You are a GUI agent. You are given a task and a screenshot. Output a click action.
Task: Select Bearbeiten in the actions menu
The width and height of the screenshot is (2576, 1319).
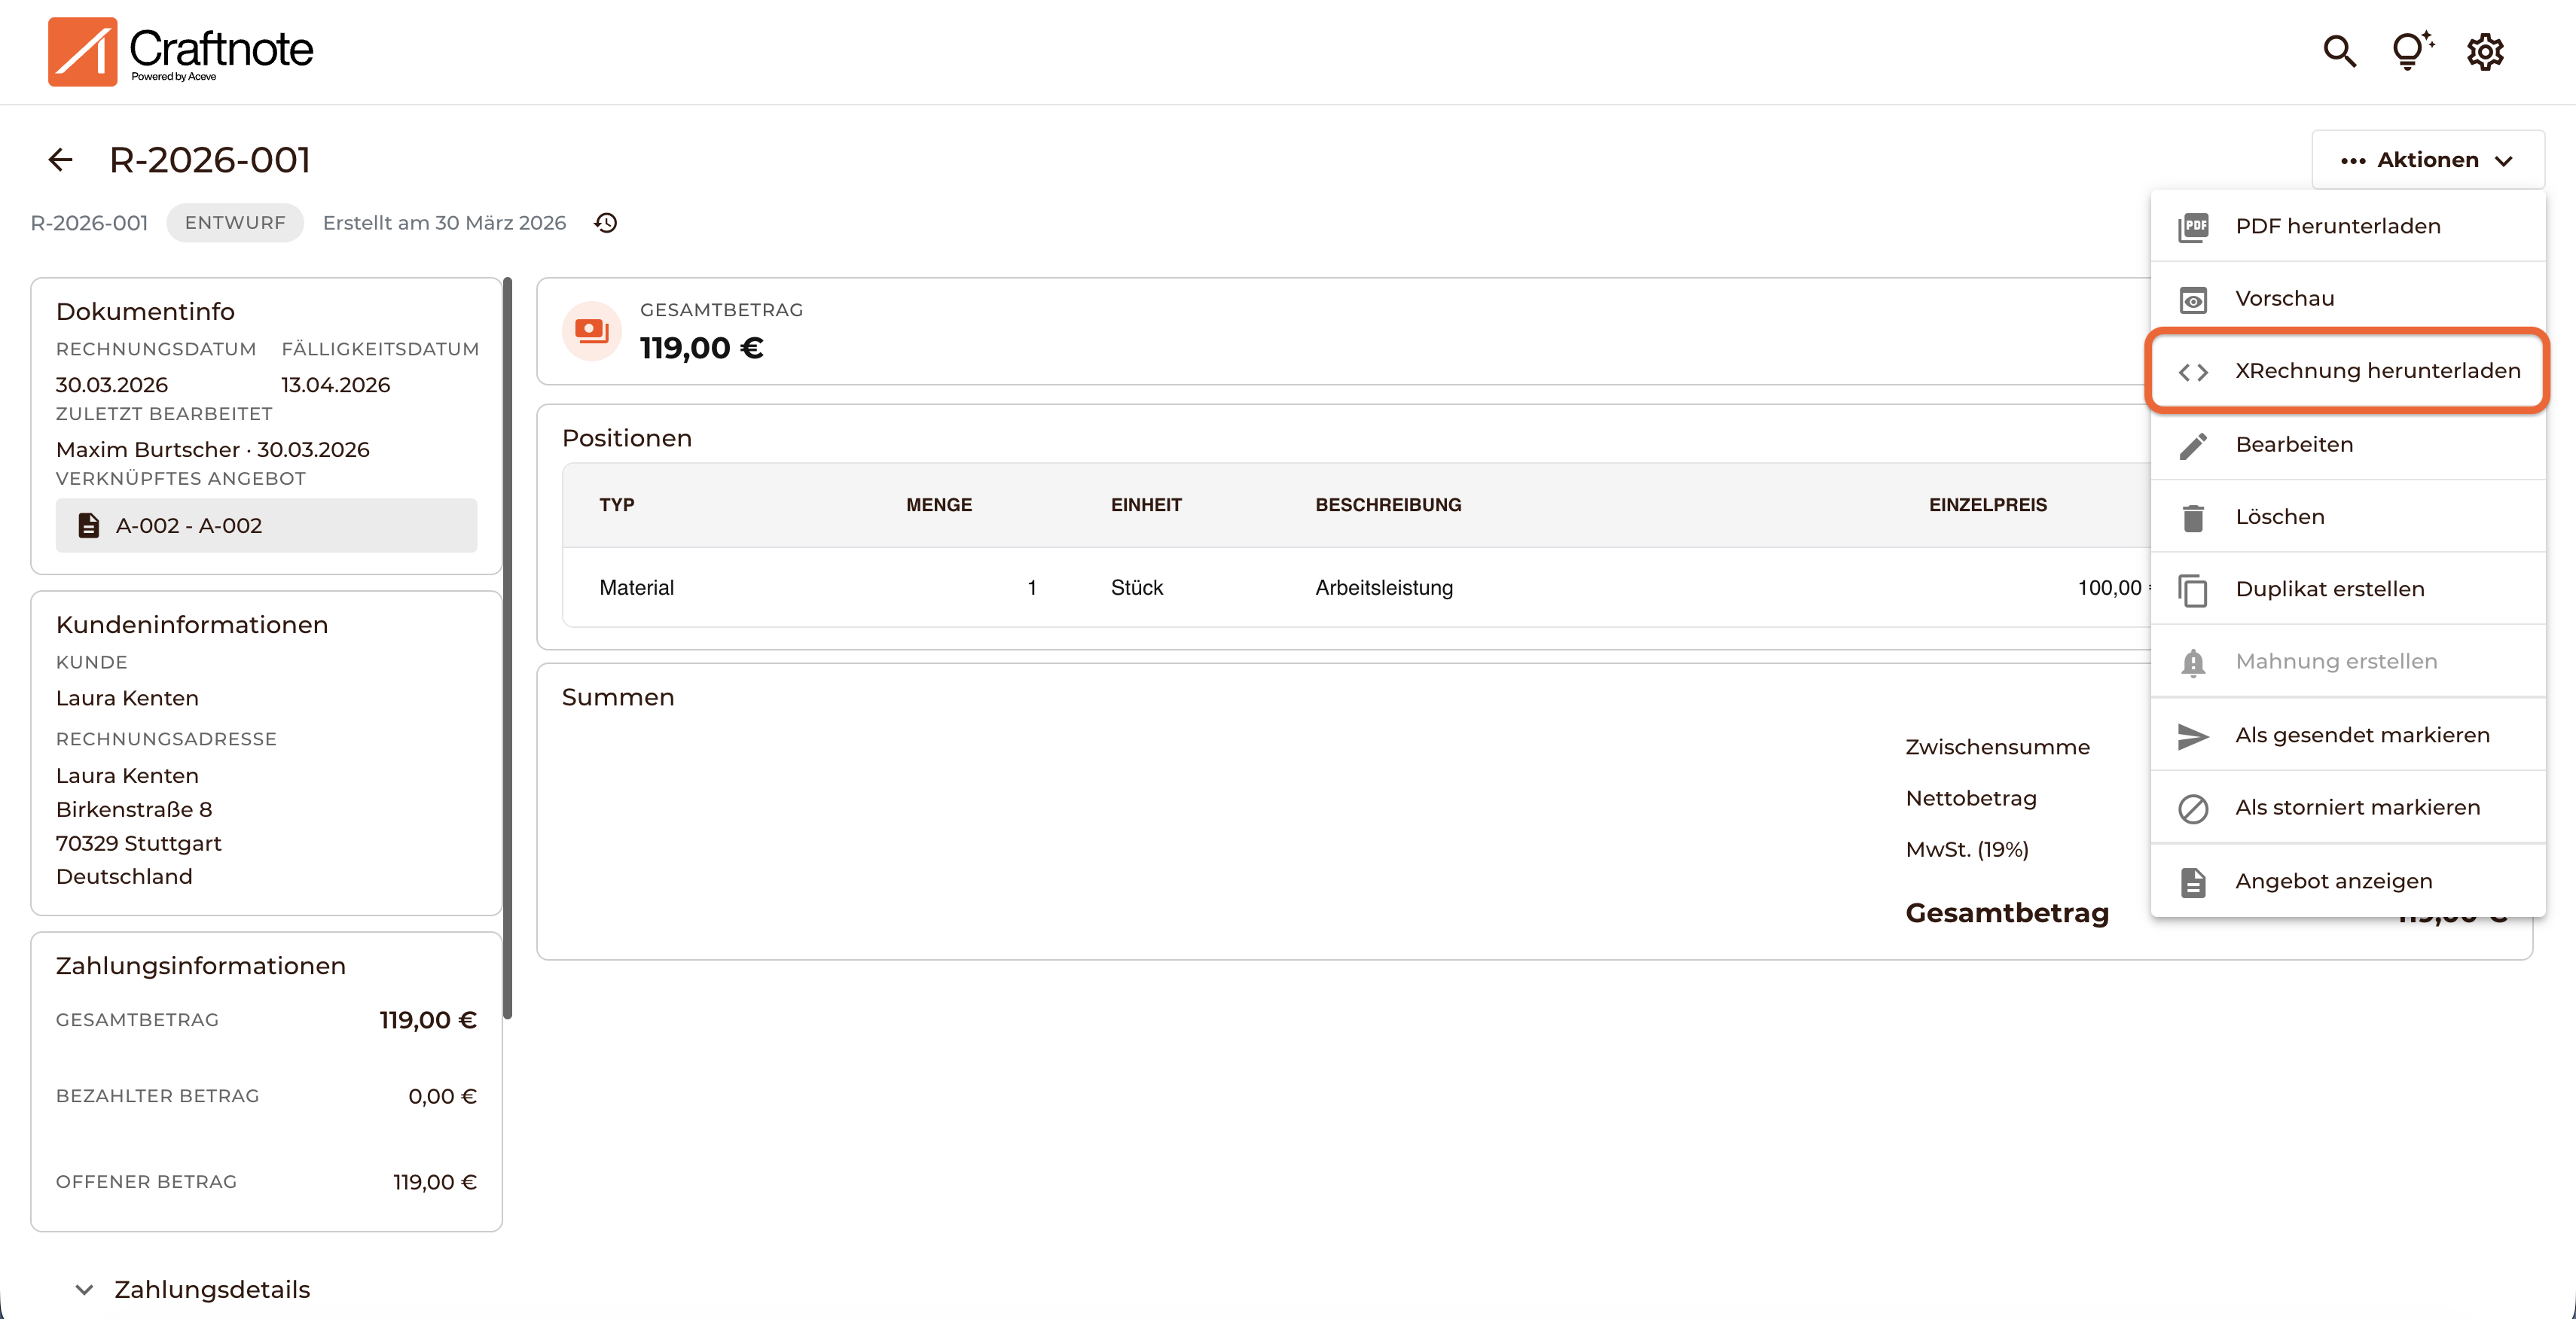(2294, 445)
